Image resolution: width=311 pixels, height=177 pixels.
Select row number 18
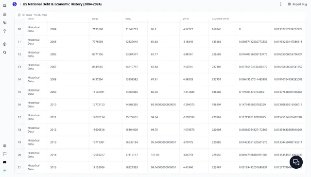[x=19, y=129]
